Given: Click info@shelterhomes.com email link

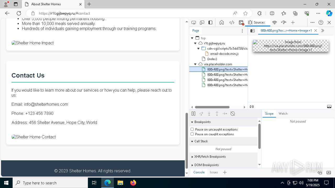Looking at the screenshot, I should [46, 104].
